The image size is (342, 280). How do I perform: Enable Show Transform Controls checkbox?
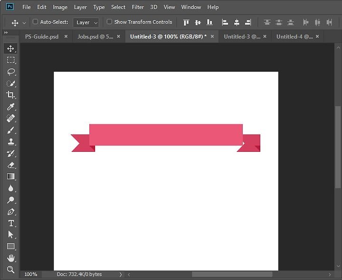pos(109,21)
